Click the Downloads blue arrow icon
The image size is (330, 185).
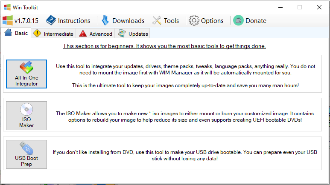(105, 20)
